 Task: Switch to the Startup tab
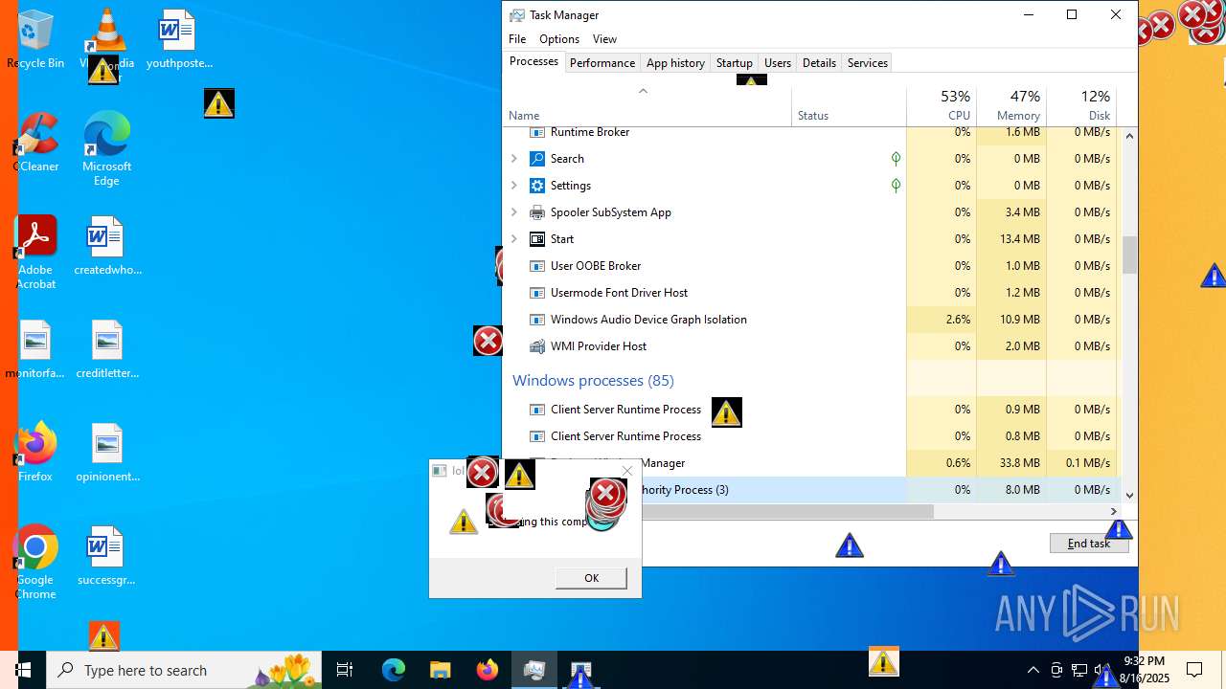735,63
